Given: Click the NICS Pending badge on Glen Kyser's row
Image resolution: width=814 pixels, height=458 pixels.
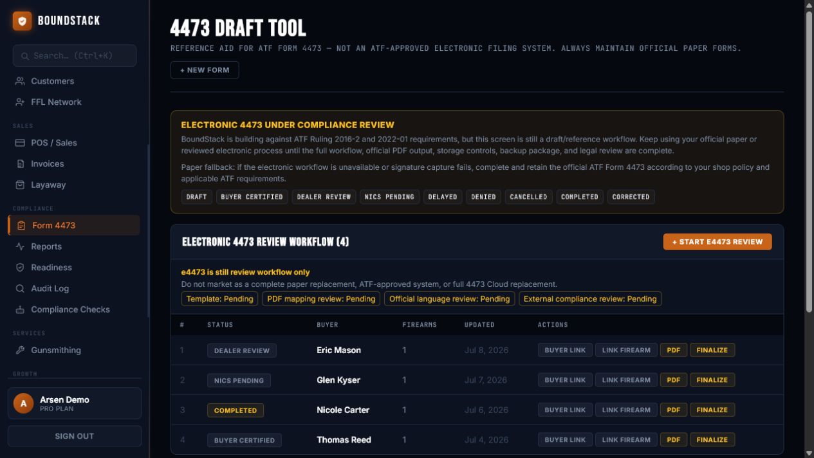Looking at the screenshot, I should pyautogui.click(x=239, y=380).
